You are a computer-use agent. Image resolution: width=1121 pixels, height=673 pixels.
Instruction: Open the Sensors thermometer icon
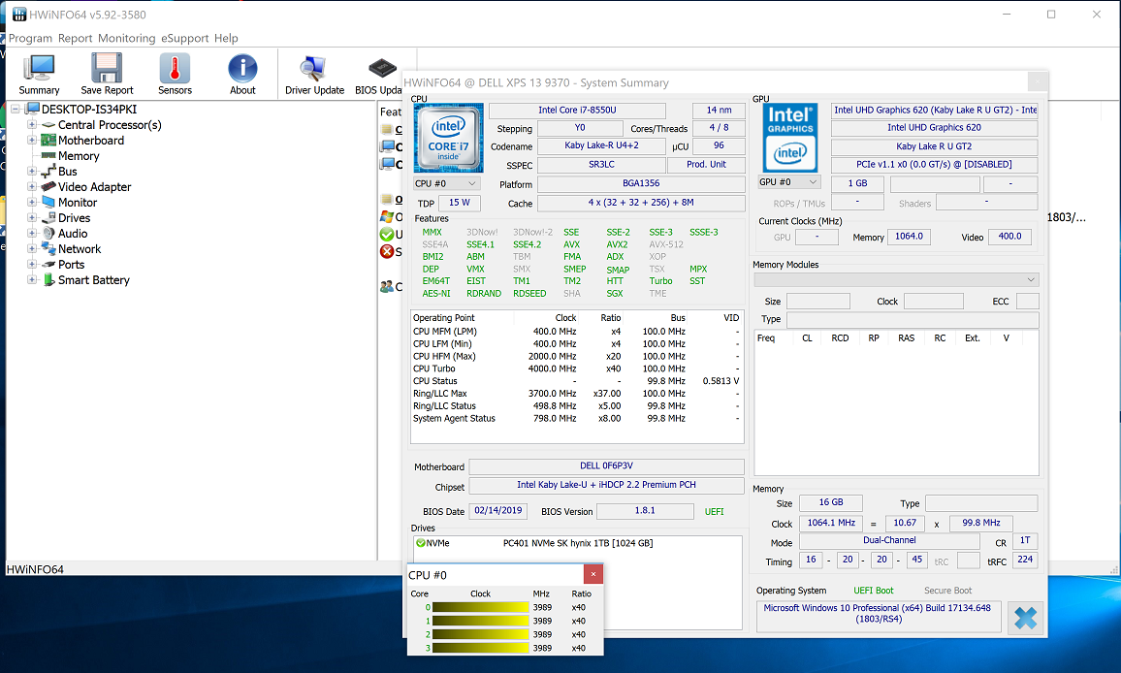click(175, 69)
